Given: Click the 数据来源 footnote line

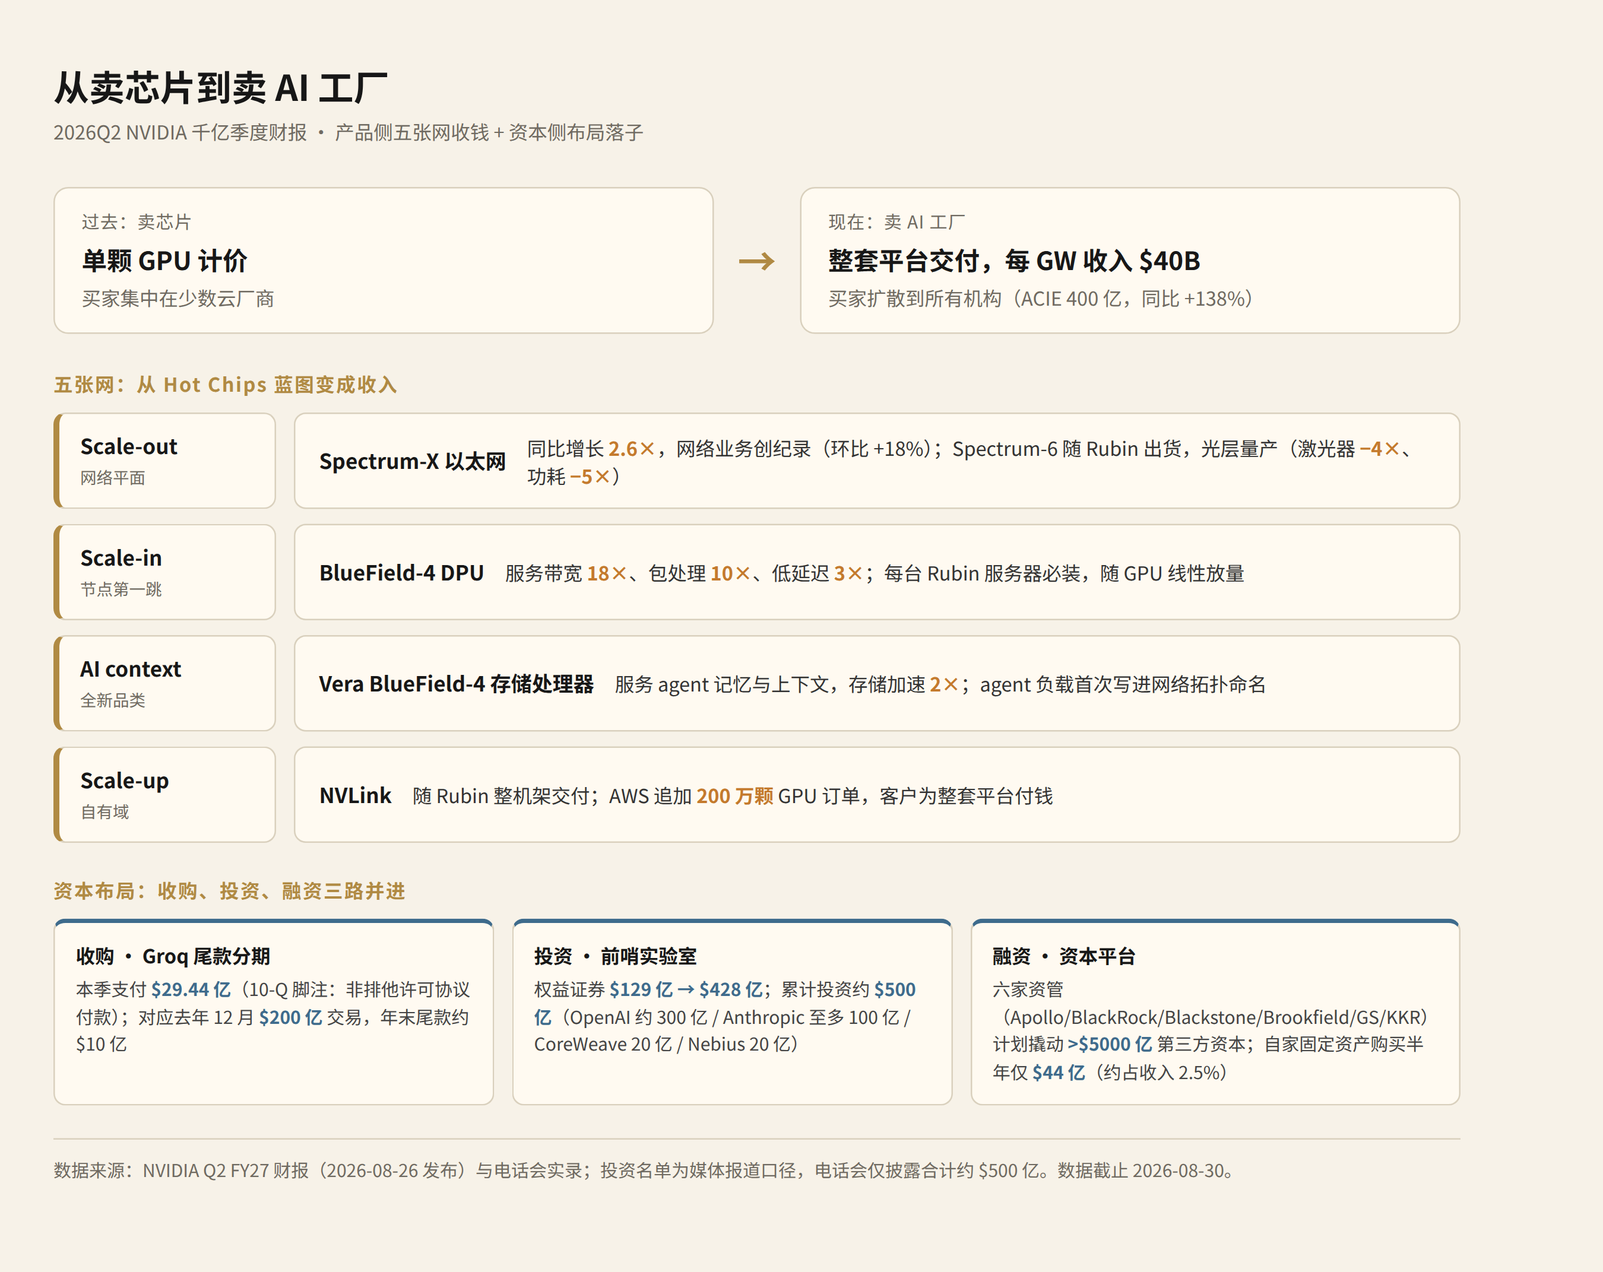Looking at the screenshot, I should [x=645, y=1171].
